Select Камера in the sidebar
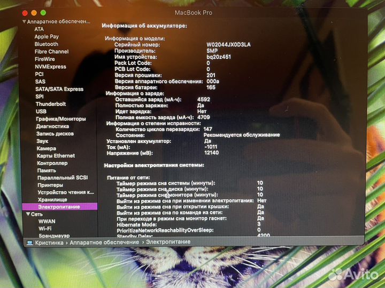Image resolution: width=385 pixels, height=288 pixels. (x=47, y=148)
